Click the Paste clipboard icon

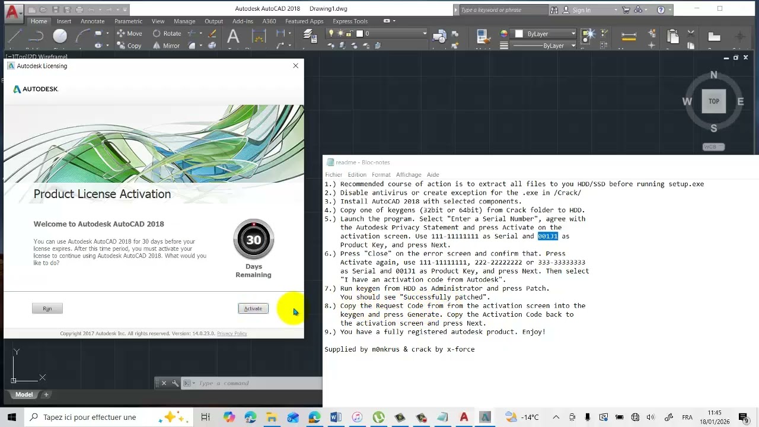(x=672, y=37)
